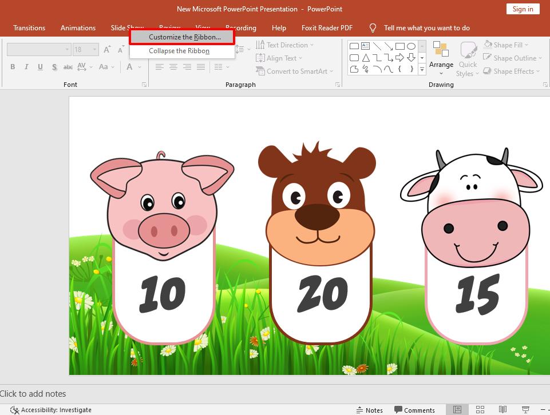The image size is (550, 415).
Task: Click the Sign in button
Action: (522, 9)
